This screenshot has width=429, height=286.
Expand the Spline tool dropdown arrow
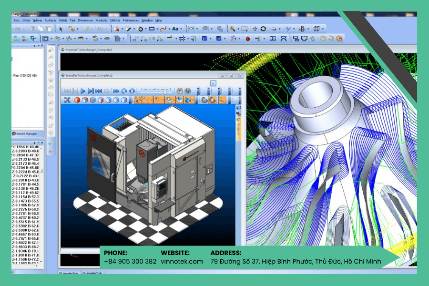click(169, 29)
